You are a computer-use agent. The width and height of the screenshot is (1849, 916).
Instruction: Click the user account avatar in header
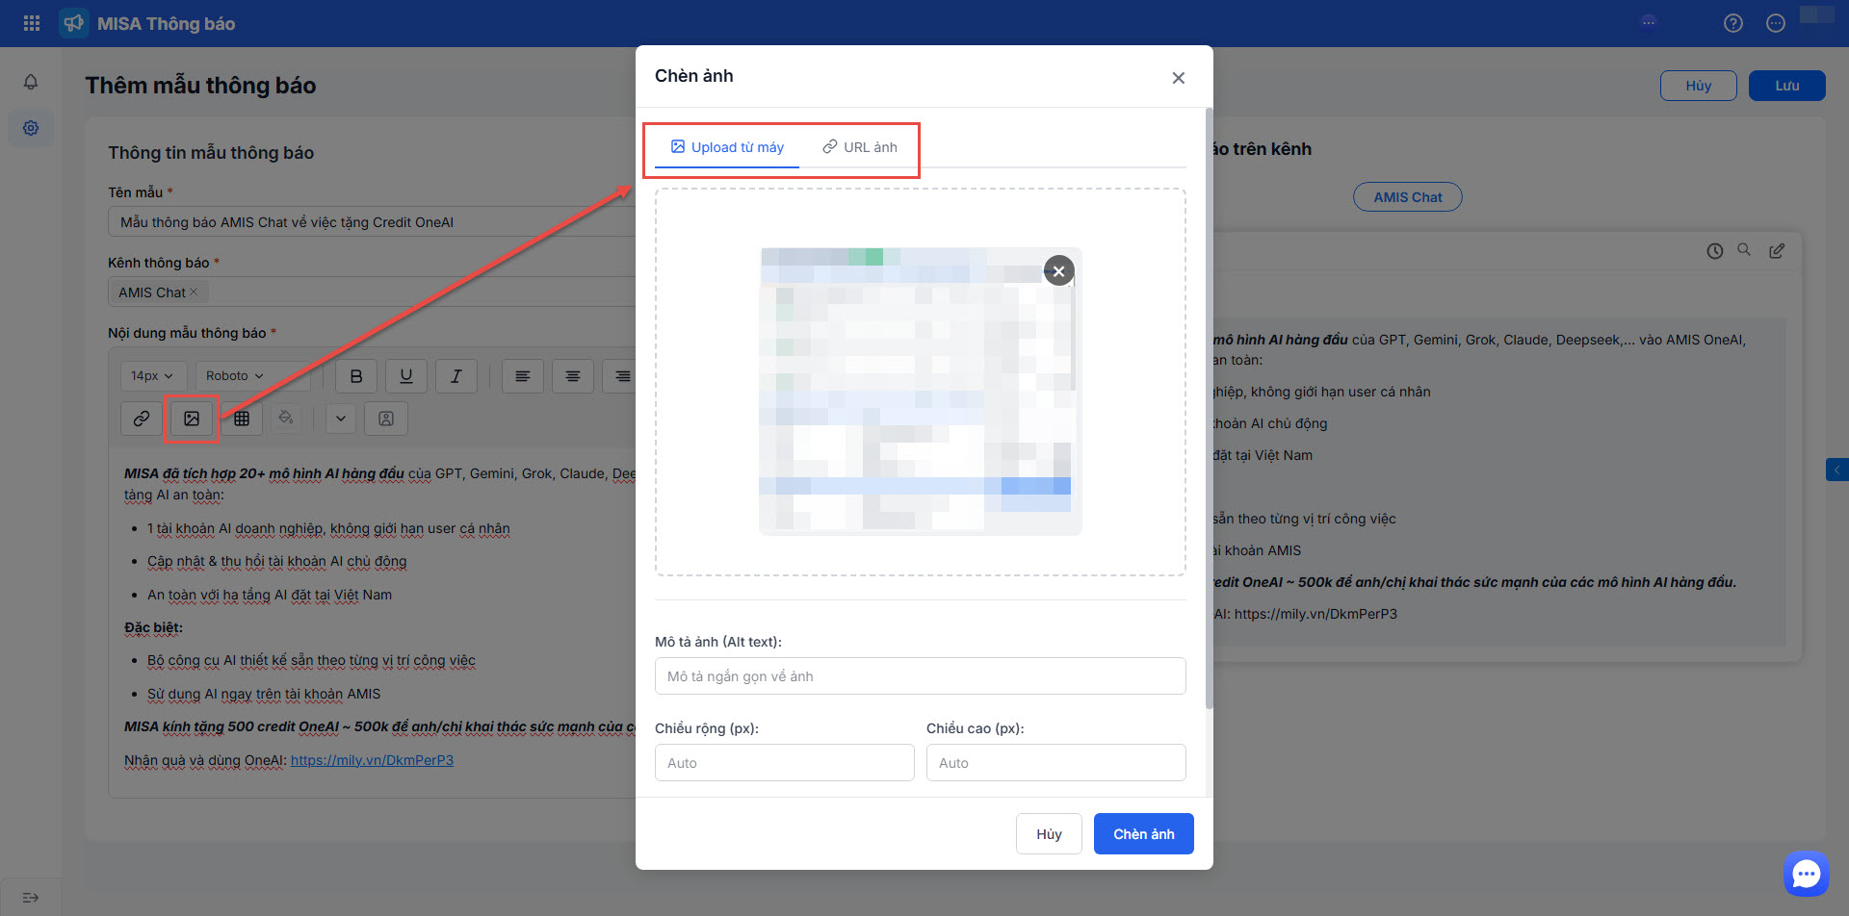click(1817, 14)
